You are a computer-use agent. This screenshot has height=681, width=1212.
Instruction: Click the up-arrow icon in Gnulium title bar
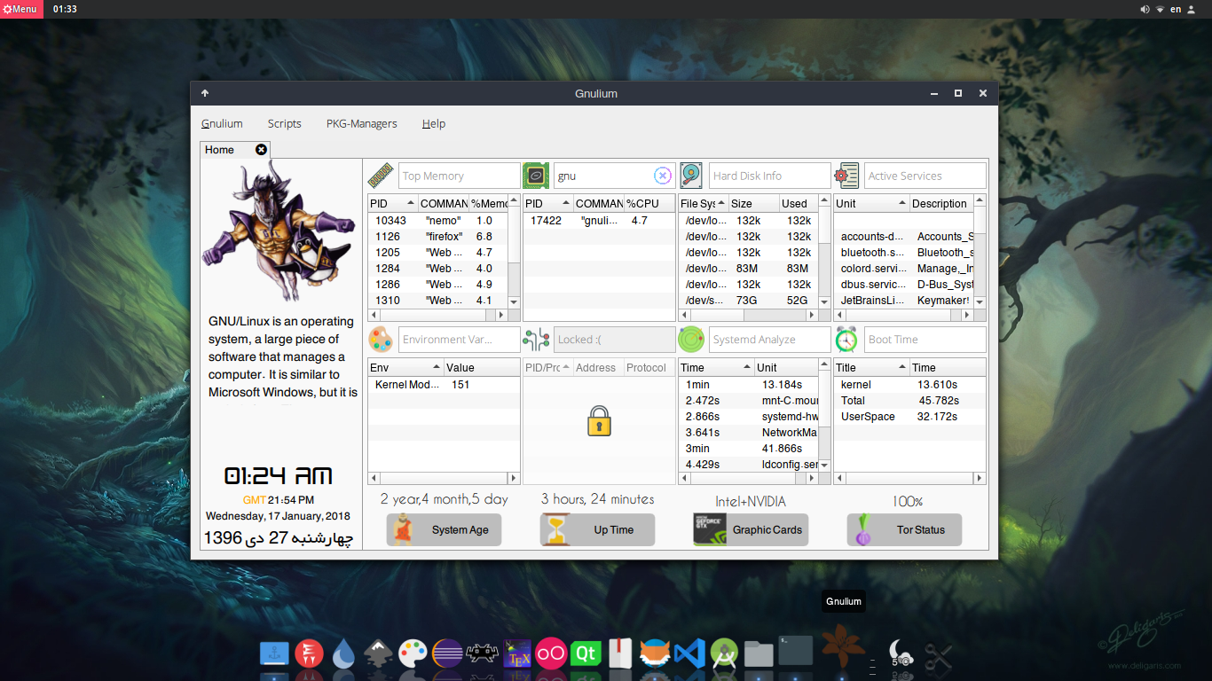click(205, 93)
